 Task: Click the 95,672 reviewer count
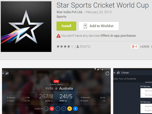click(85, 47)
